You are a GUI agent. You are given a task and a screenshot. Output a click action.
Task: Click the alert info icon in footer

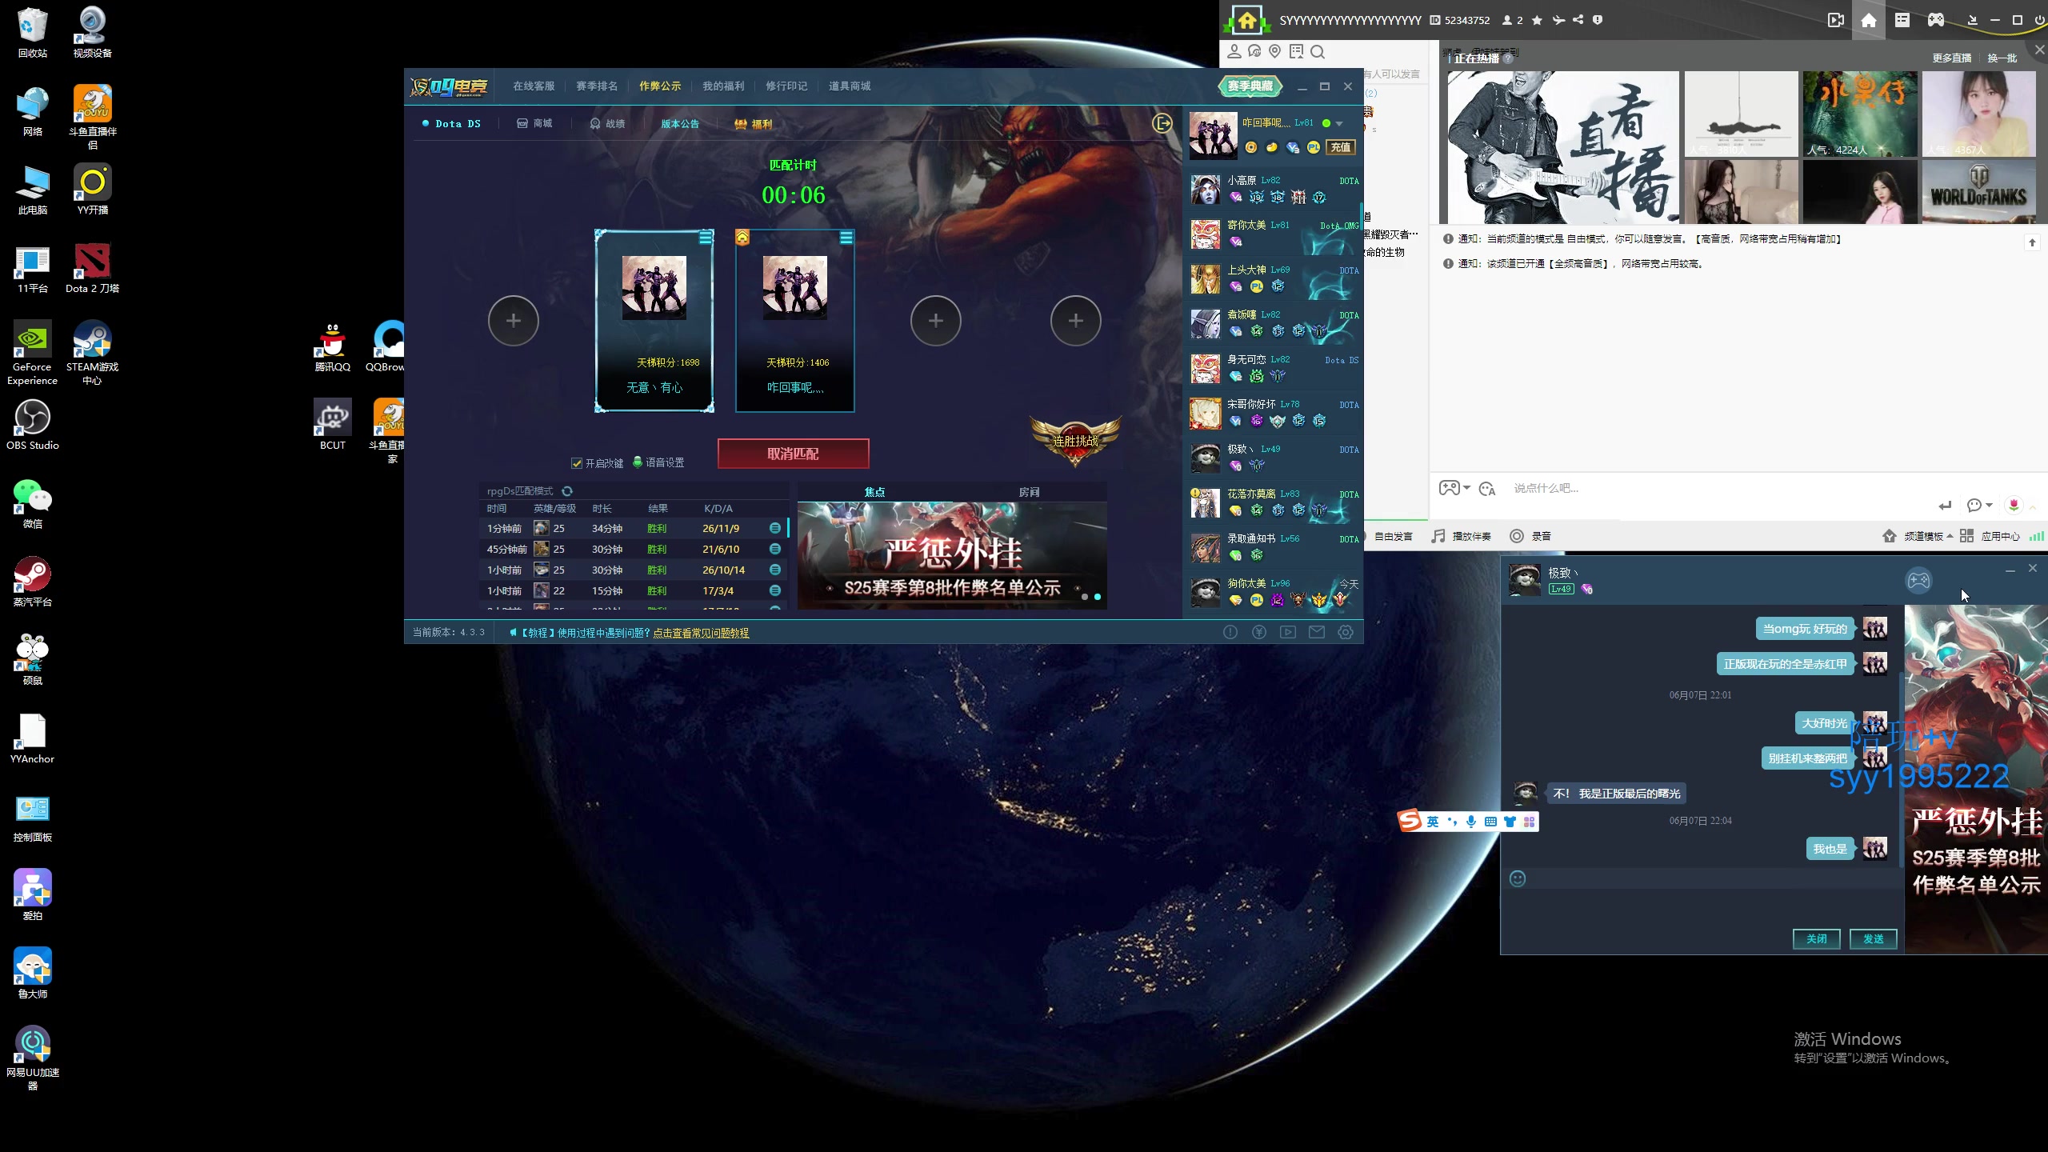[1230, 632]
